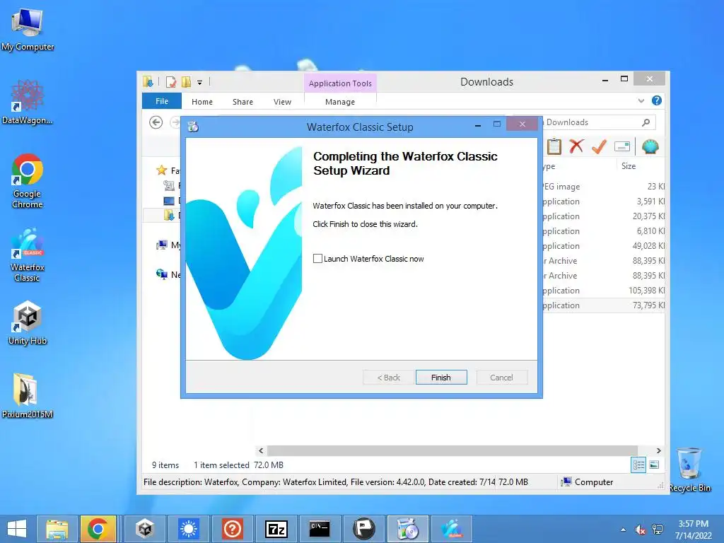Click the Paste clipboard toolbar icon
724x543 pixels.
[554, 147]
